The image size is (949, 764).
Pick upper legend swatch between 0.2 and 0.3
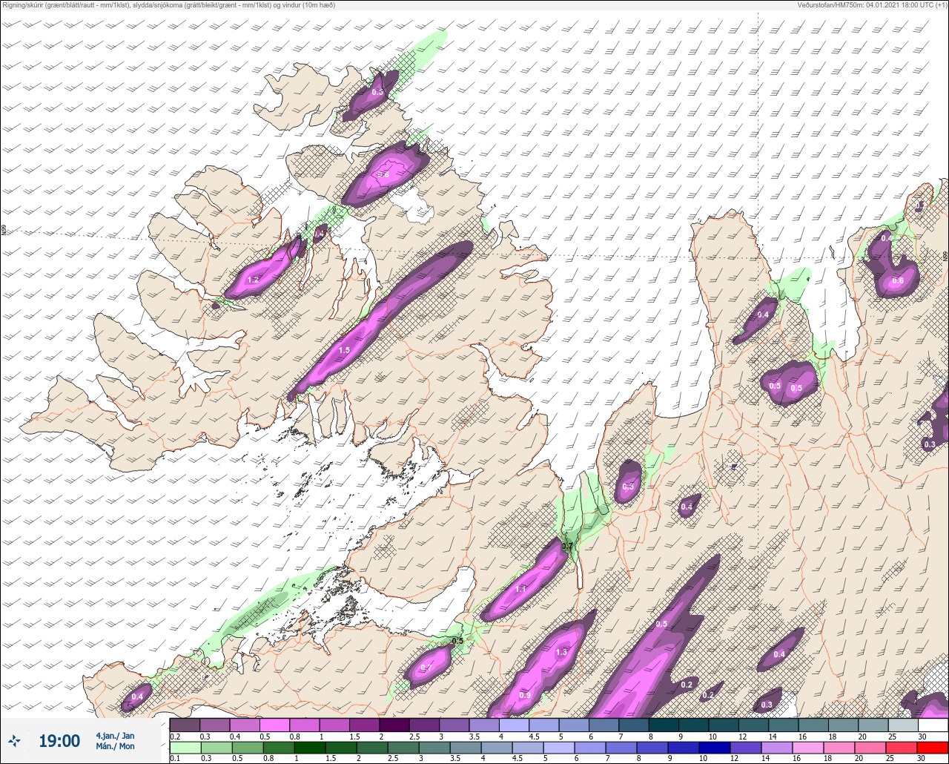coord(185,725)
